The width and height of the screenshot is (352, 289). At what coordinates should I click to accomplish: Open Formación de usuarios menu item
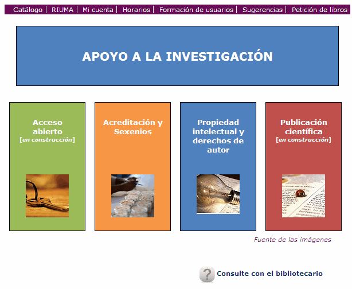pos(196,10)
